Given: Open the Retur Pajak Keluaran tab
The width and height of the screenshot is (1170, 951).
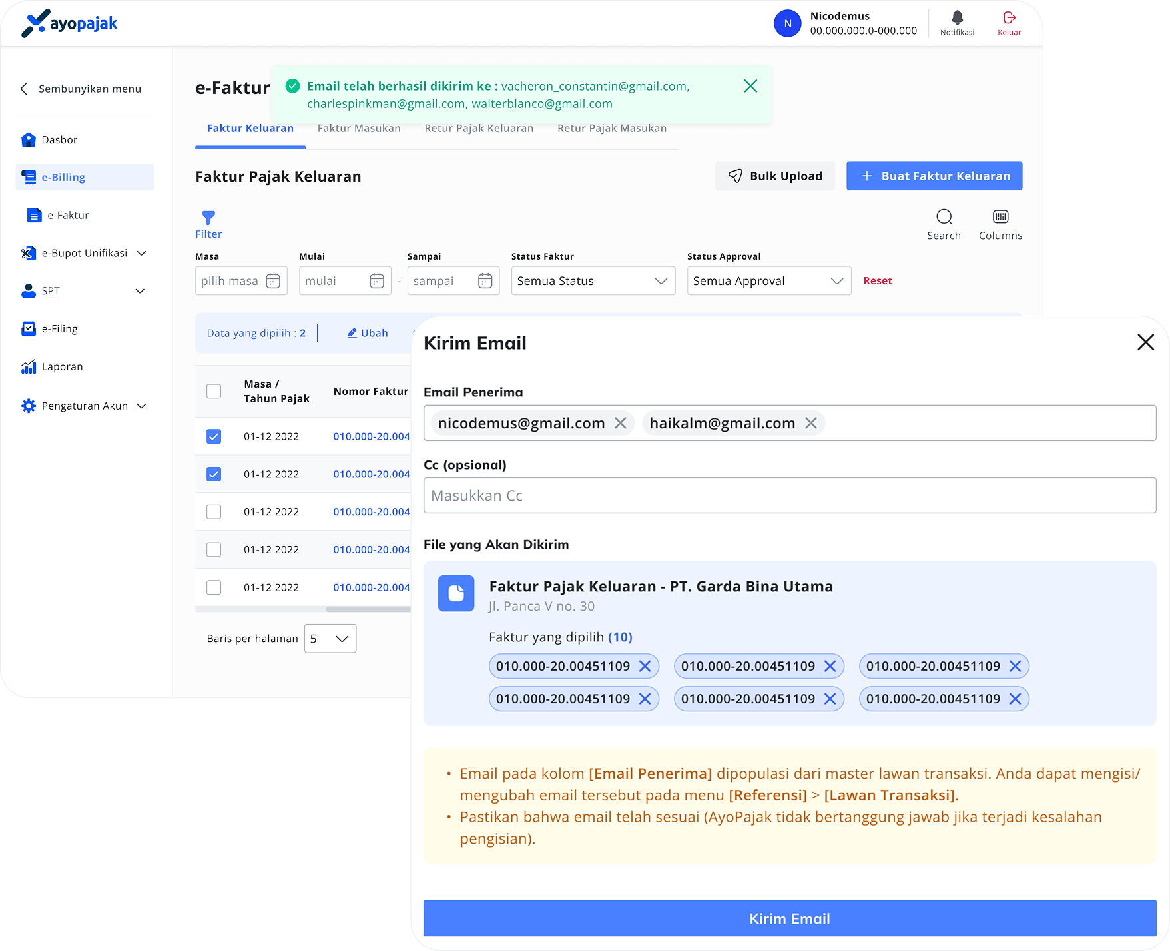Looking at the screenshot, I should click(479, 128).
